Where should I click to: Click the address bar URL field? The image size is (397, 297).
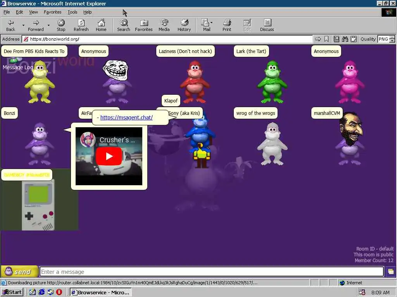pyautogui.click(x=167, y=39)
